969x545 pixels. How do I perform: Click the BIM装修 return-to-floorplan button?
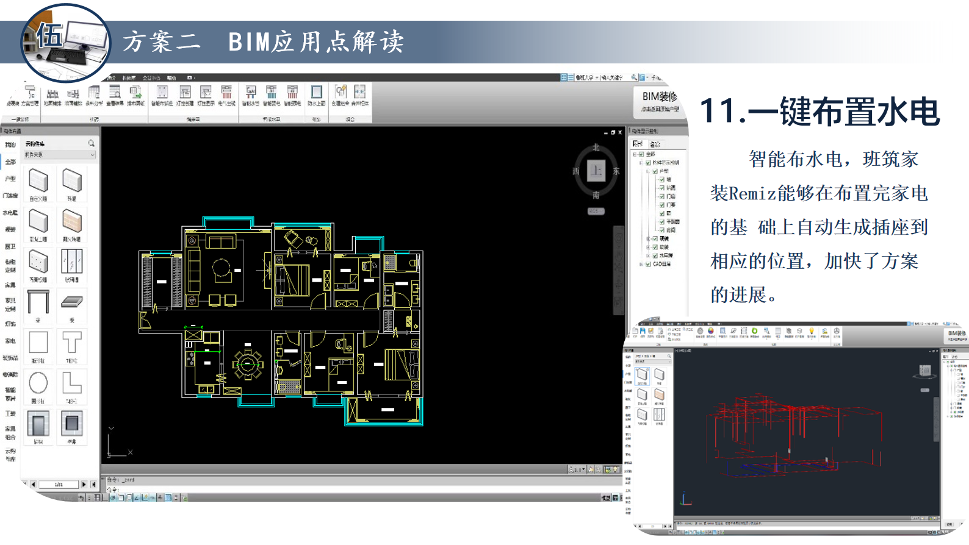[x=660, y=101]
